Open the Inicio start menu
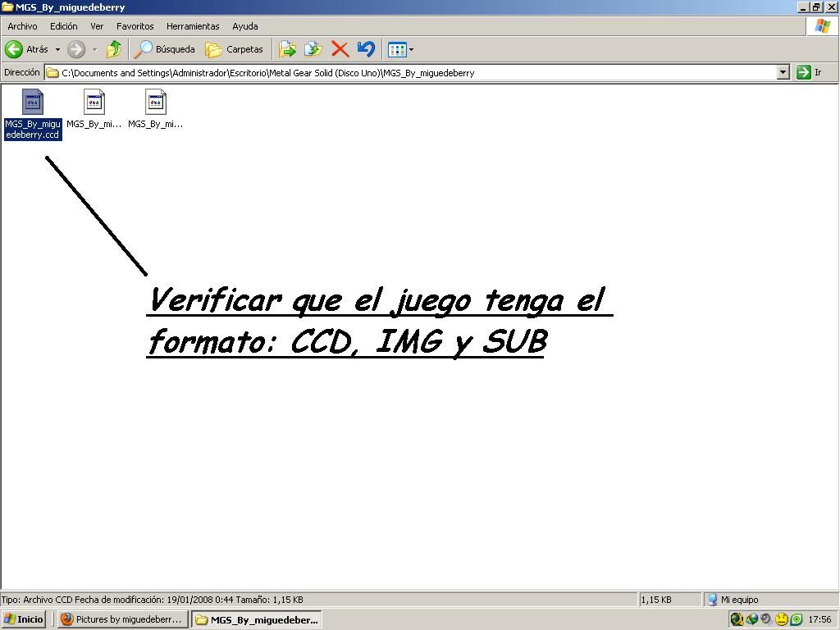840x630 pixels. point(24,619)
